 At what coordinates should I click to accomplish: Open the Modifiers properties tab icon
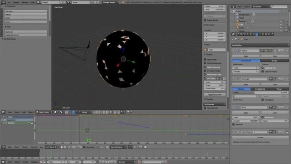(x=257, y=34)
